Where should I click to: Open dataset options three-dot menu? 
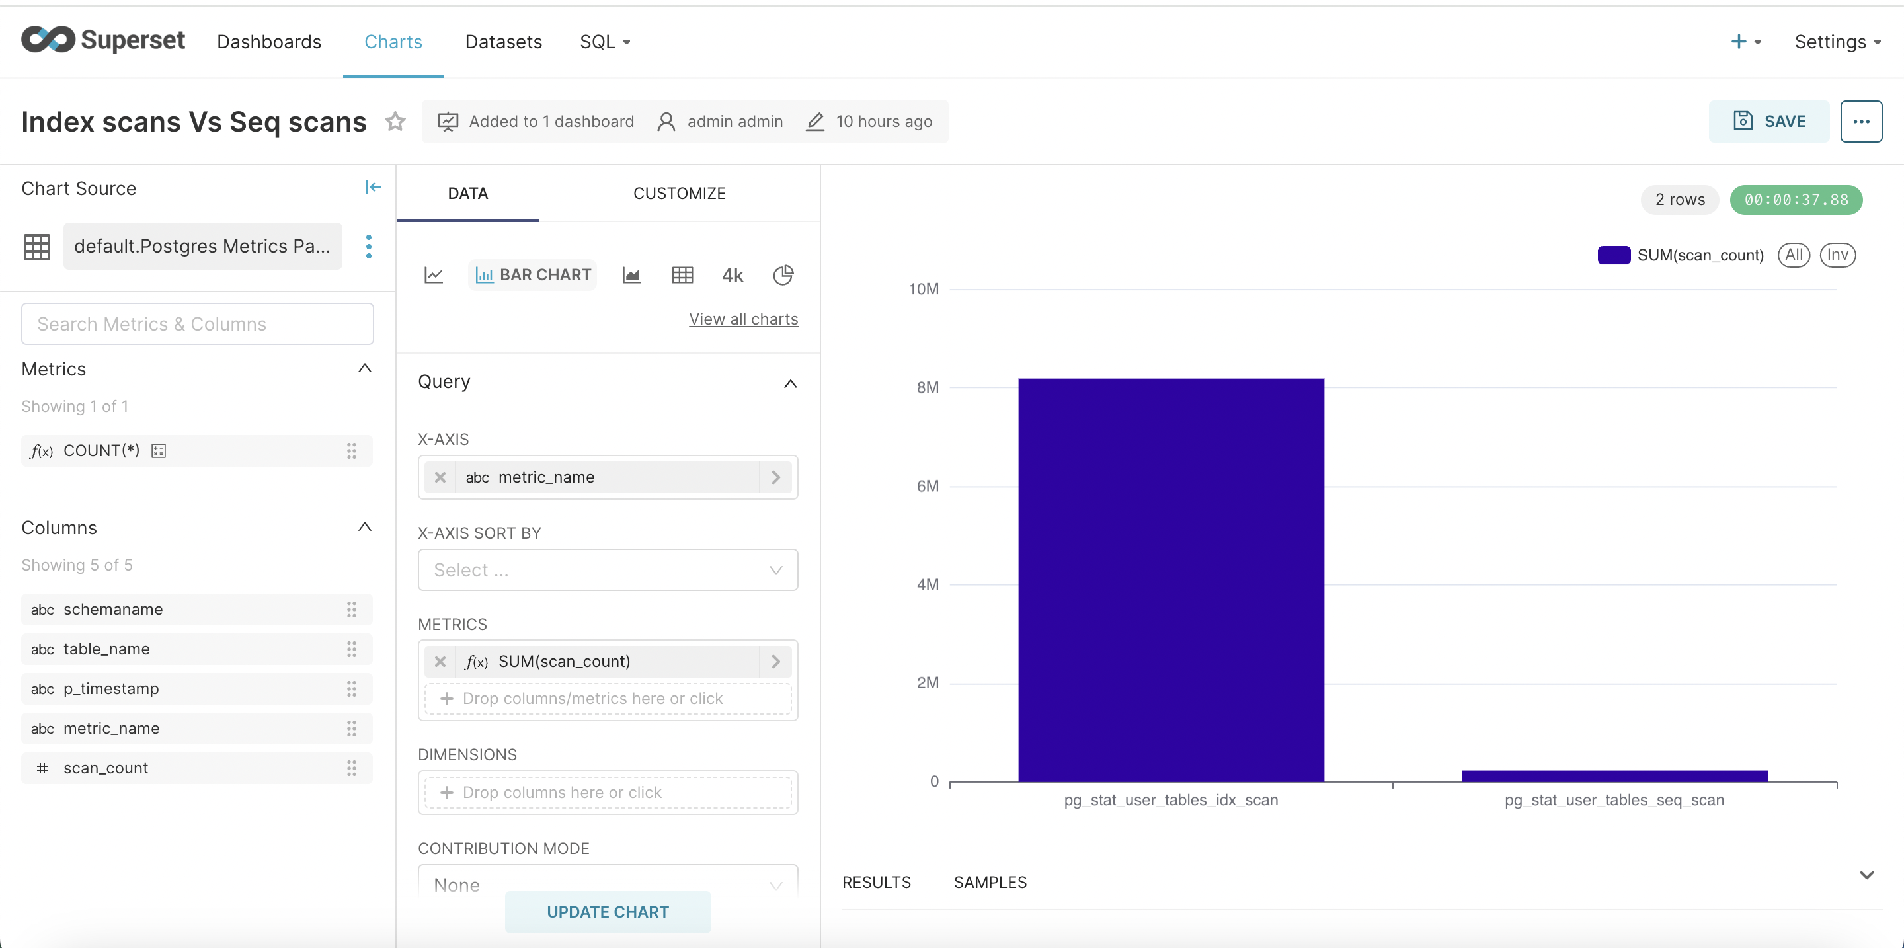coord(369,246)
